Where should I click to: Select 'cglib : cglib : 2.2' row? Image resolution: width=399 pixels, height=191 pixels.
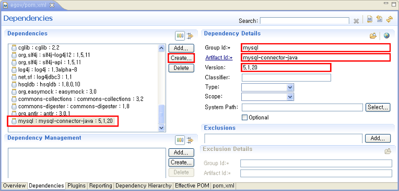(x=36, y=47)
